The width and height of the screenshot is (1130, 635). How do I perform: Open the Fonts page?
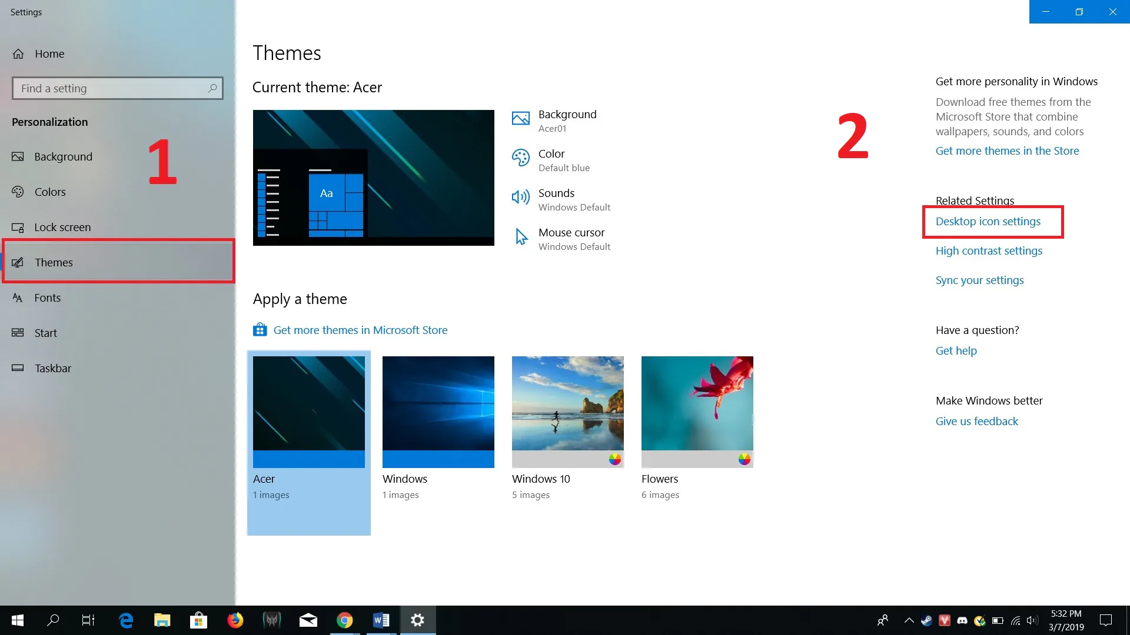click(x=118, y=298)
